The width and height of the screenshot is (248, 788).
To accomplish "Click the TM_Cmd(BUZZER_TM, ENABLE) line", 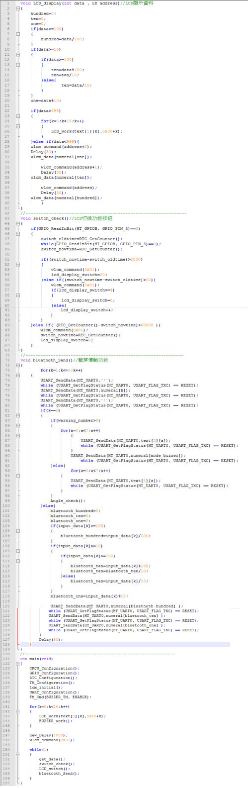I will pos(61,697).
